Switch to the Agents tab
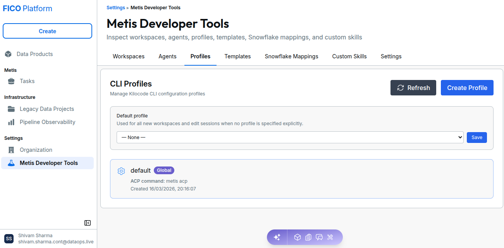The image size is (504, 248). pyautogui.click(x=167, y=56)
